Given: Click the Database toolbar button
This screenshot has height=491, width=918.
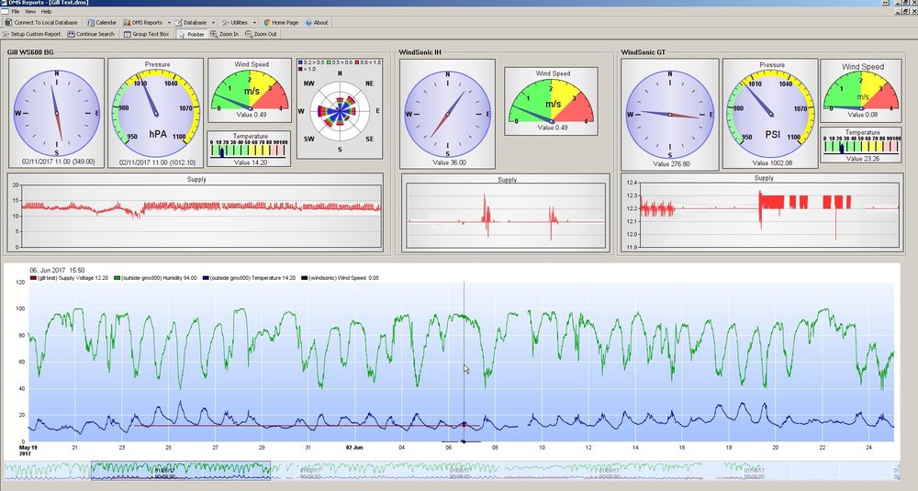Looking at the screenshot, I should click(191, 22).
